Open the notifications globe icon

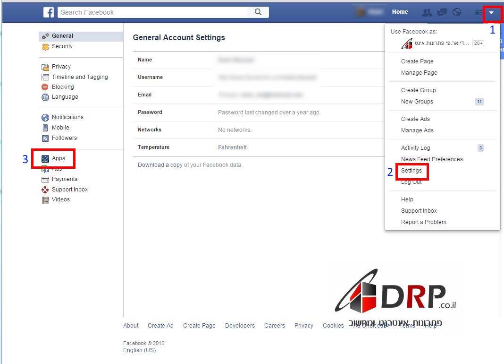(456, 12)
